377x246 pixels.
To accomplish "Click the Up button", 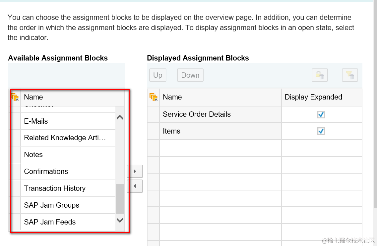I will coord(157,75).
